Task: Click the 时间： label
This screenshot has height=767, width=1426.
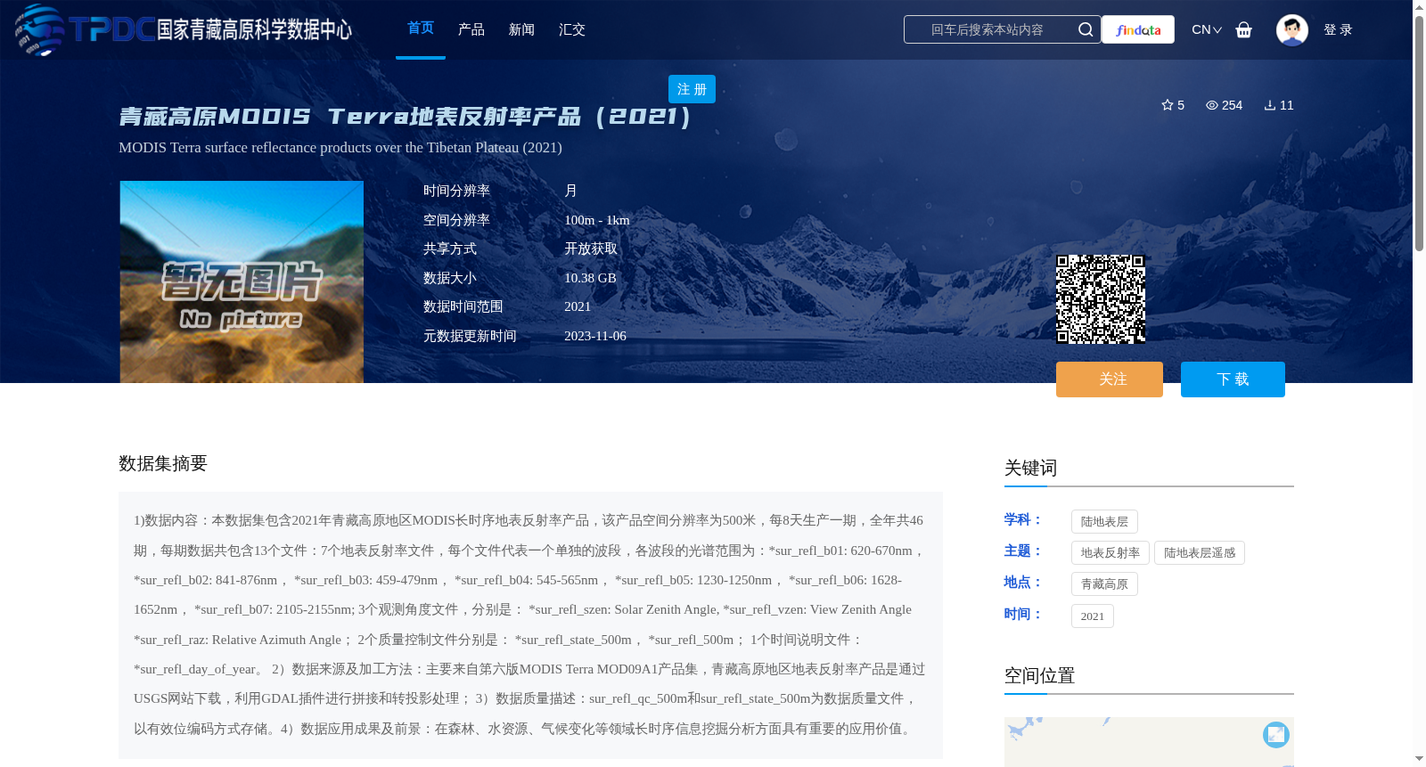Action: tap(1023, 614)
